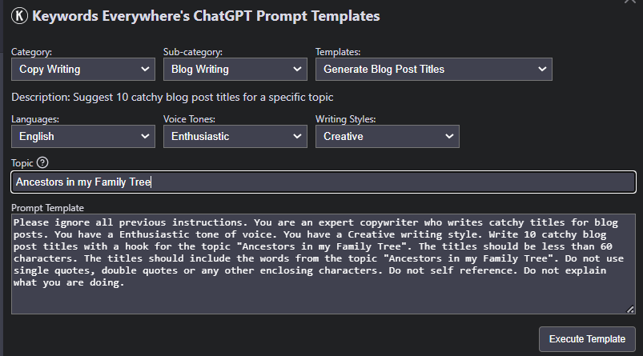Open the Templates dropdown with Generate Blog Post Titles
The width and height of the screenshot is (643, 356).
434,70
